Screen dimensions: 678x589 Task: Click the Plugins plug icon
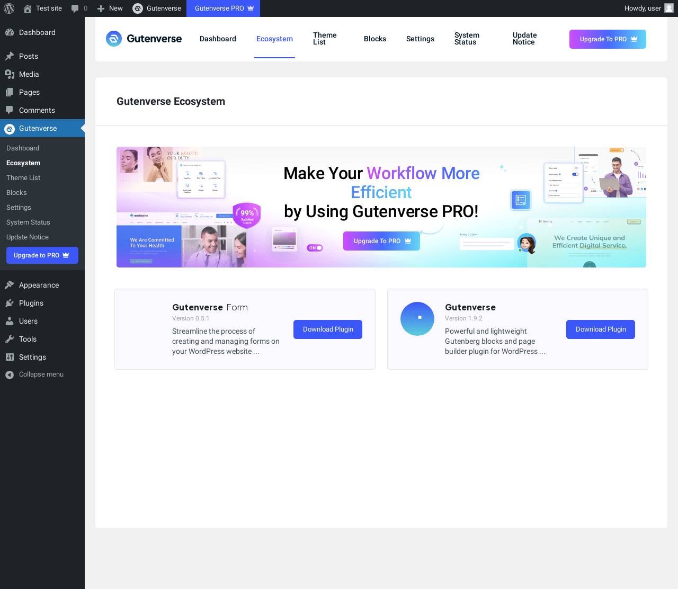point(10,303)
